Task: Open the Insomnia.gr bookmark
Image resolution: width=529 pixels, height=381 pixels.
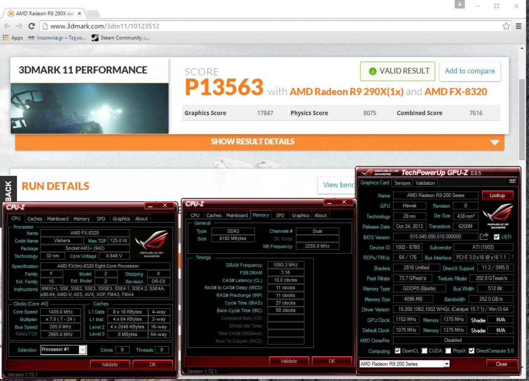Action: click(x=56, y=38)
